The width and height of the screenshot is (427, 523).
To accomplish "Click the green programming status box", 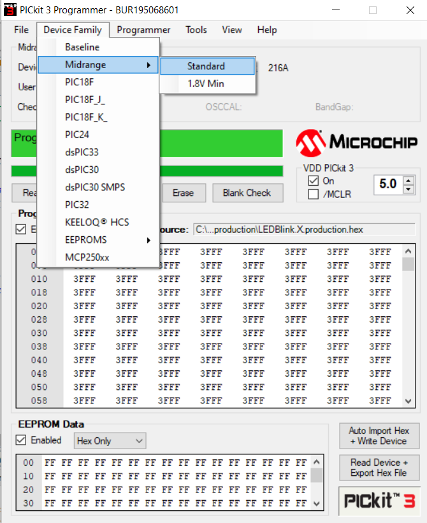I will 222,143.
